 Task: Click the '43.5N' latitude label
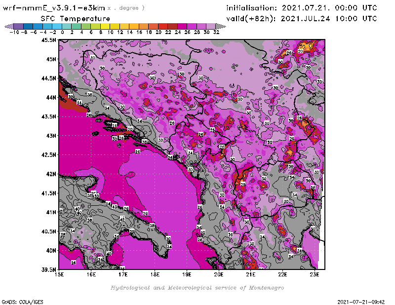(48, 116)
